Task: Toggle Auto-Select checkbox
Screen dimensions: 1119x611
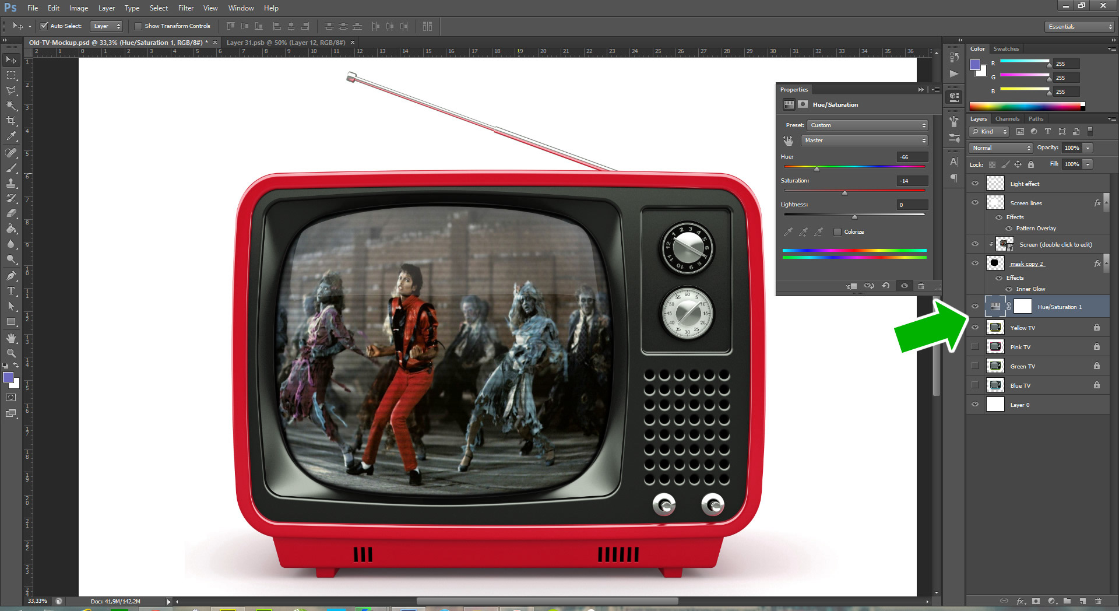Action: (44, 26)
